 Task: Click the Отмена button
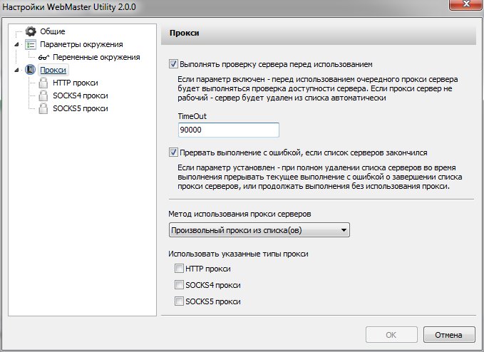(x=449, y=335)
